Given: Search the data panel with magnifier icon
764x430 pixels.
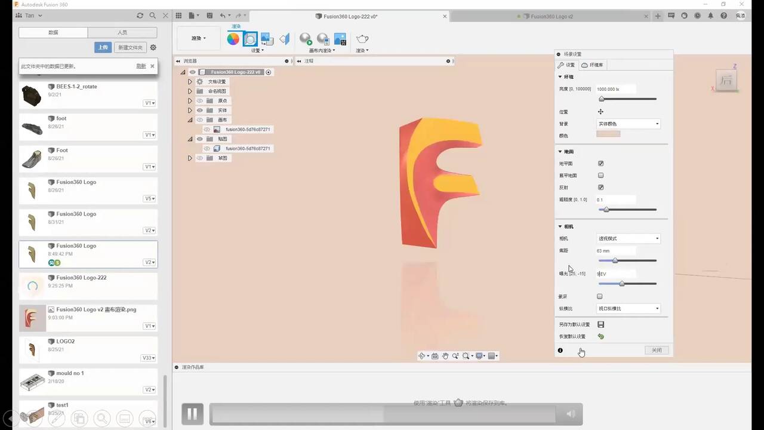Looking at the screenshot, I should pyautogui.click(x=152, y=16).
